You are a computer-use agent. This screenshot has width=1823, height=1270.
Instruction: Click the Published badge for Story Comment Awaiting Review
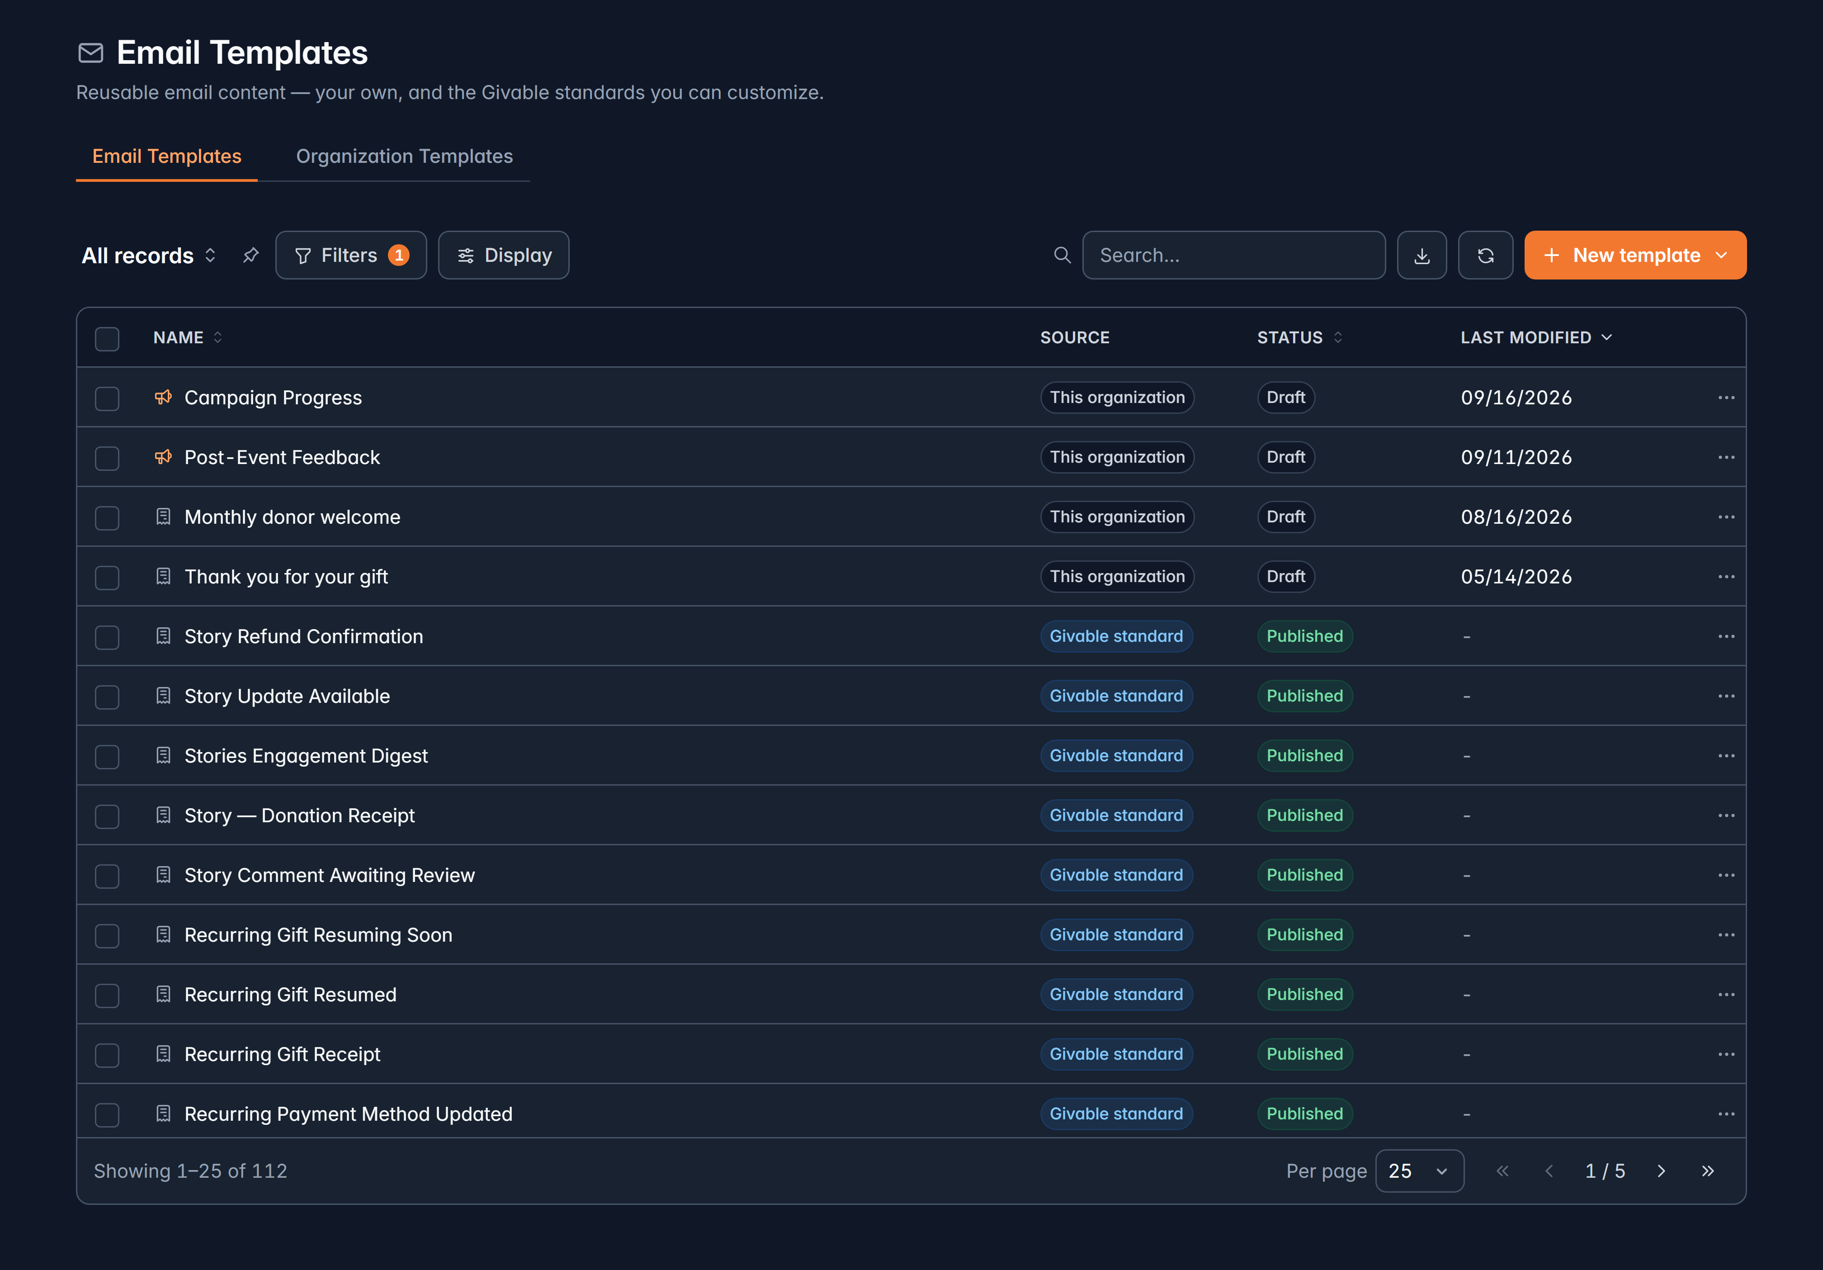point(1304,875)
